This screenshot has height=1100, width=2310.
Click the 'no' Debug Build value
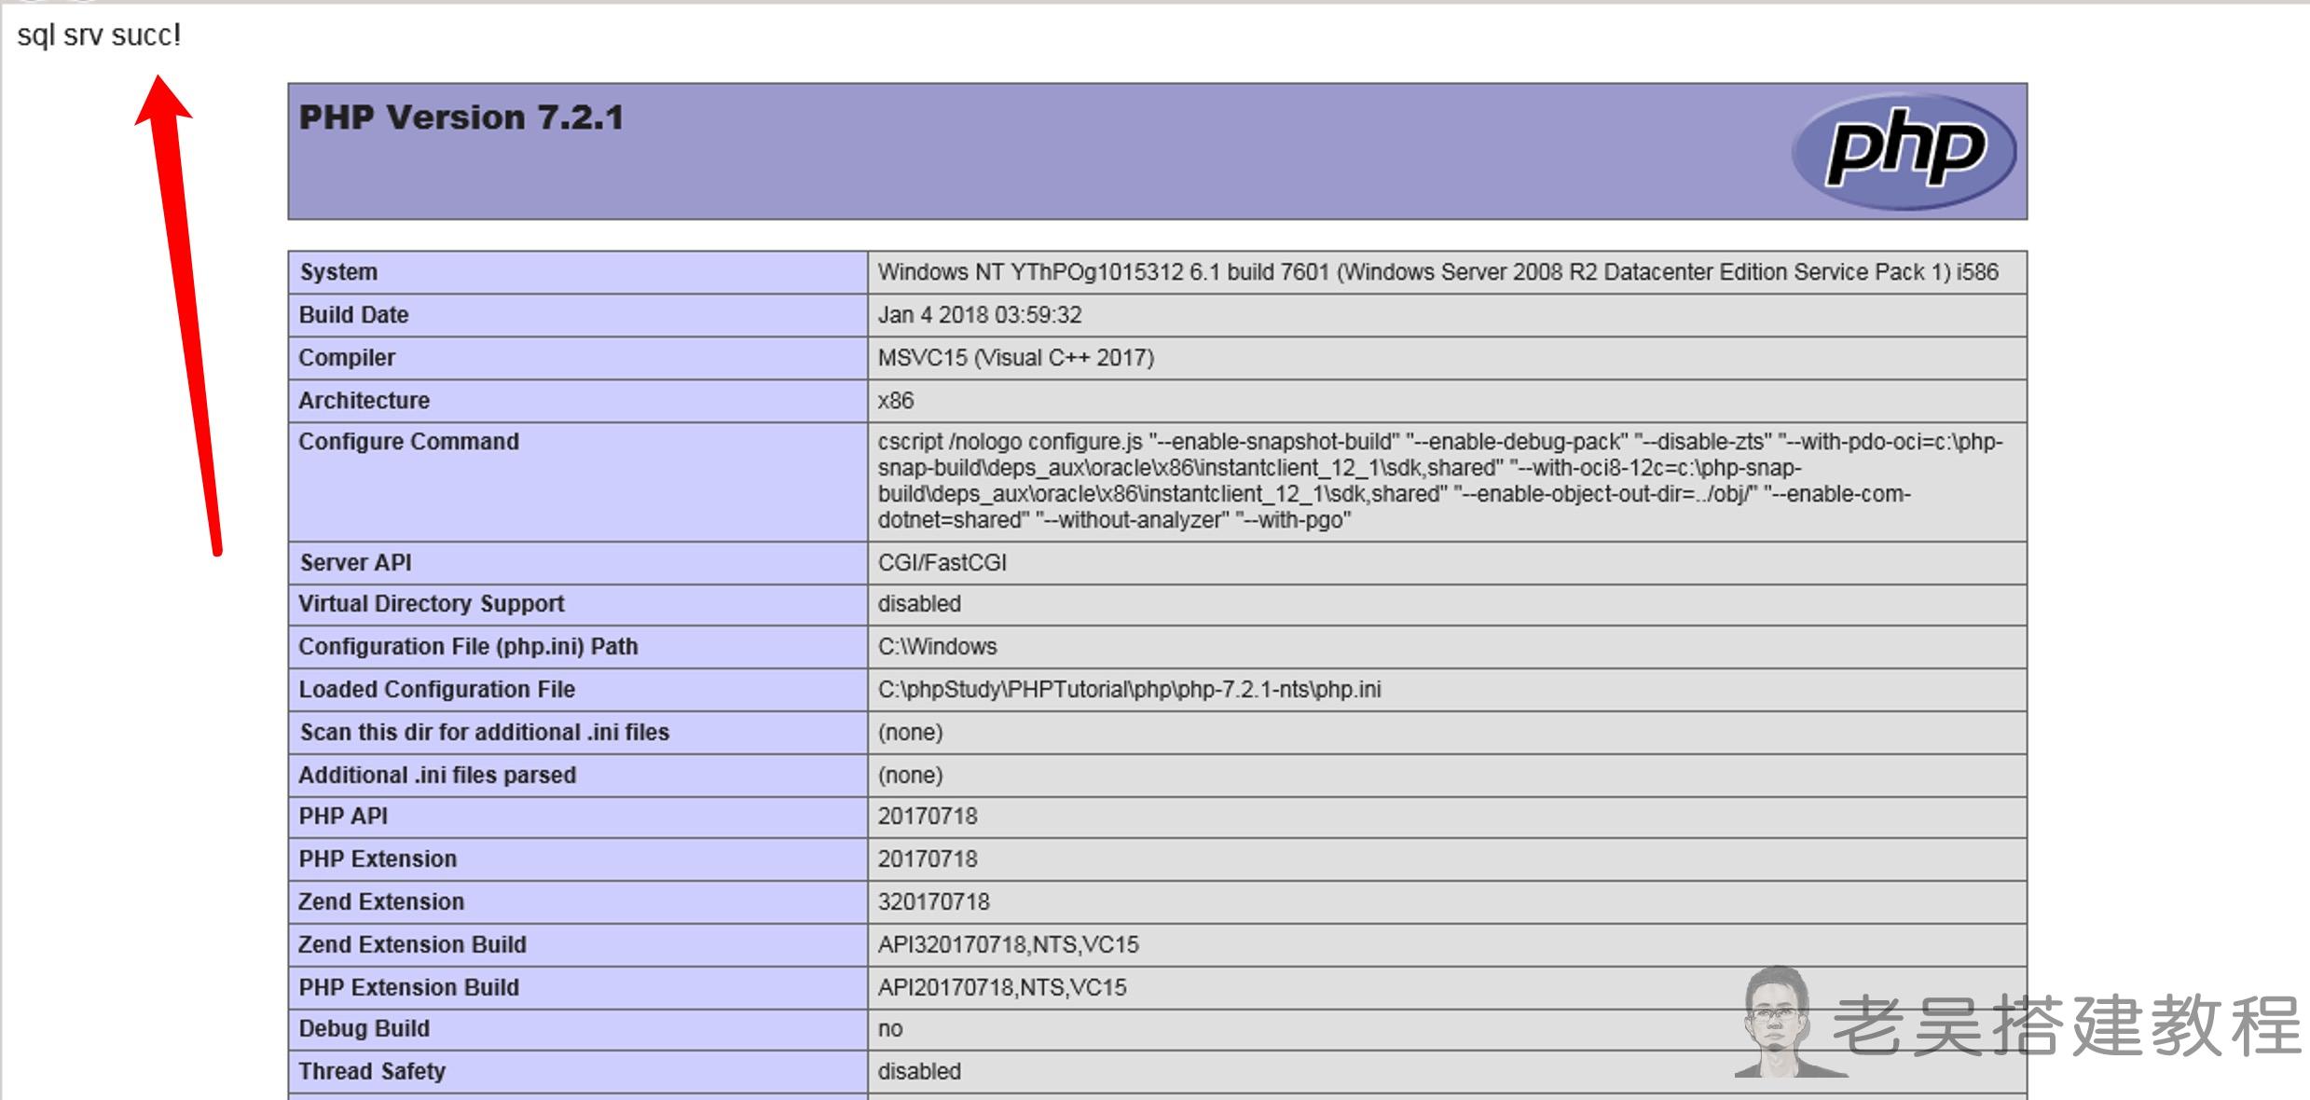point(890,1029)
